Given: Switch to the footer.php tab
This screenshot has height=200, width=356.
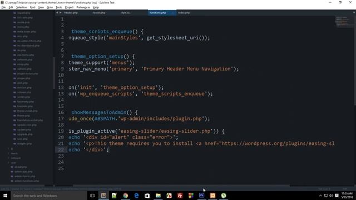Looking at the screenshot, I should [x=99, y=13].
